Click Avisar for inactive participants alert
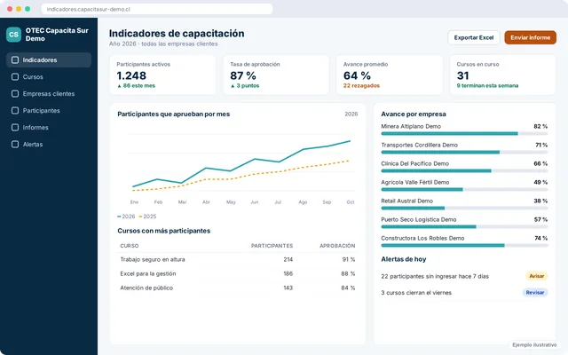 click(536, 276)
